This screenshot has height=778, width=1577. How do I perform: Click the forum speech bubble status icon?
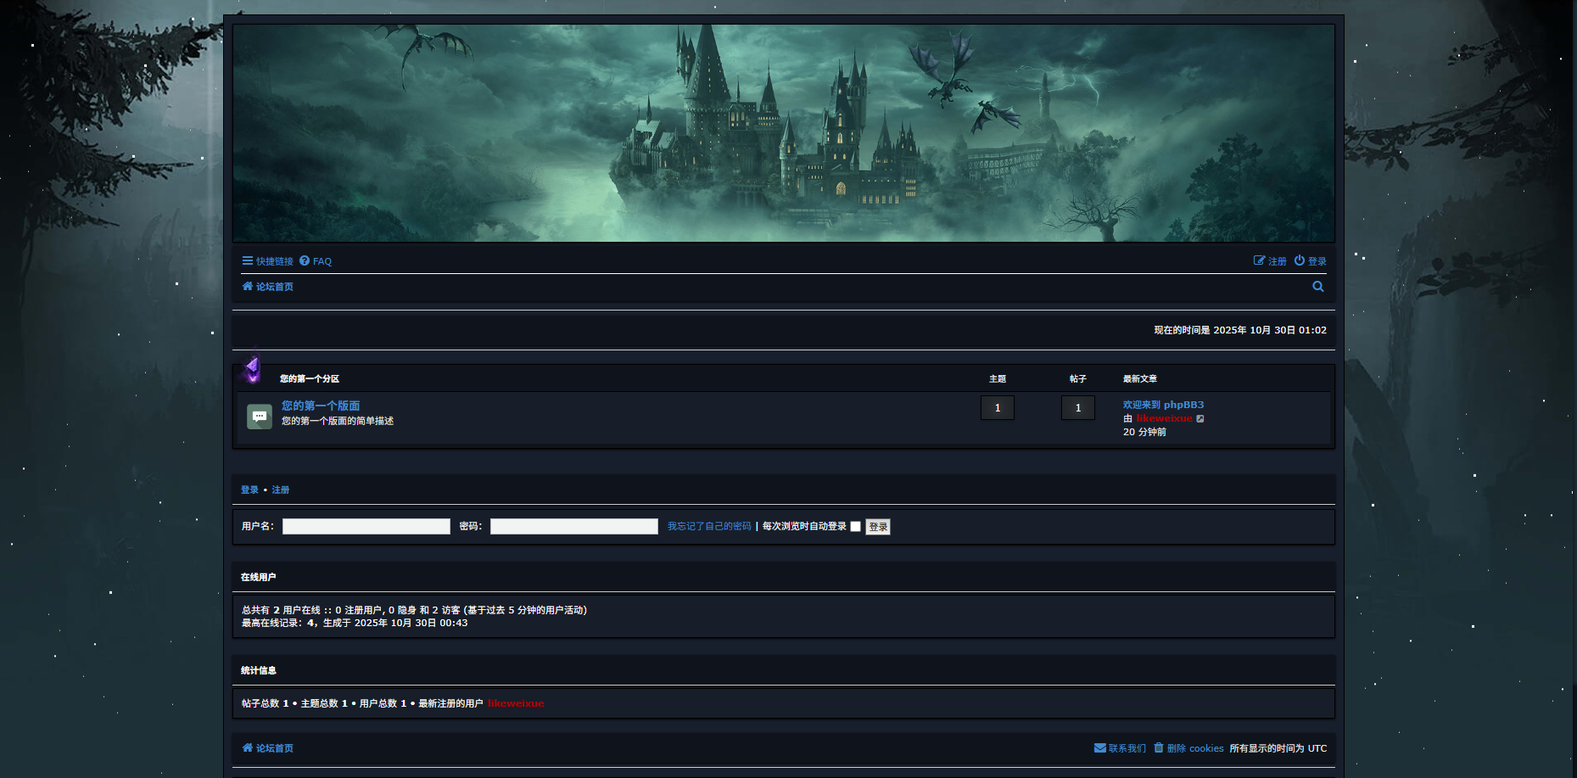click(x=260, y=417)
